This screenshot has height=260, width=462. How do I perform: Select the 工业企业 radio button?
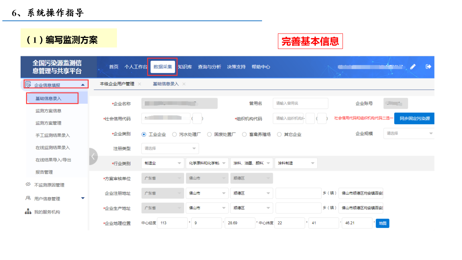(144, 134)
